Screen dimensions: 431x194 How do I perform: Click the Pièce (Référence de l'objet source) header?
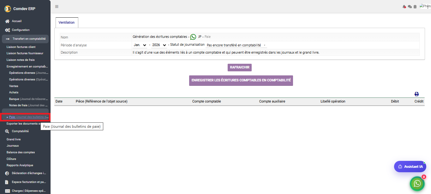click(x=102, y=102)
